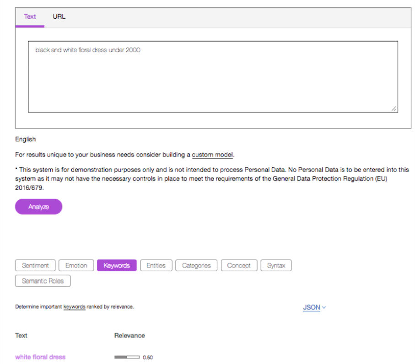Show the Emotion results
Image resolution: width=415 pixels, height=364 pixels.
click(x=76, y=265)
